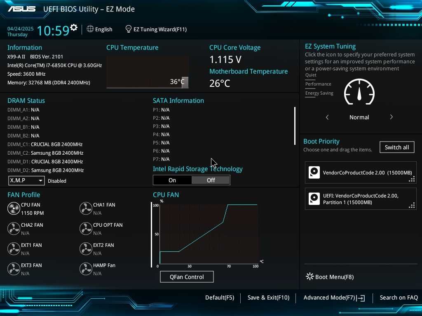Click DIMM_A1: N/A entry

[23, 110]
